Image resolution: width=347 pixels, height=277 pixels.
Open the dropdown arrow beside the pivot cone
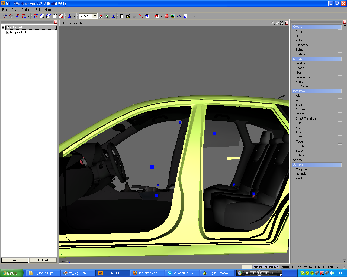(74, 16)
